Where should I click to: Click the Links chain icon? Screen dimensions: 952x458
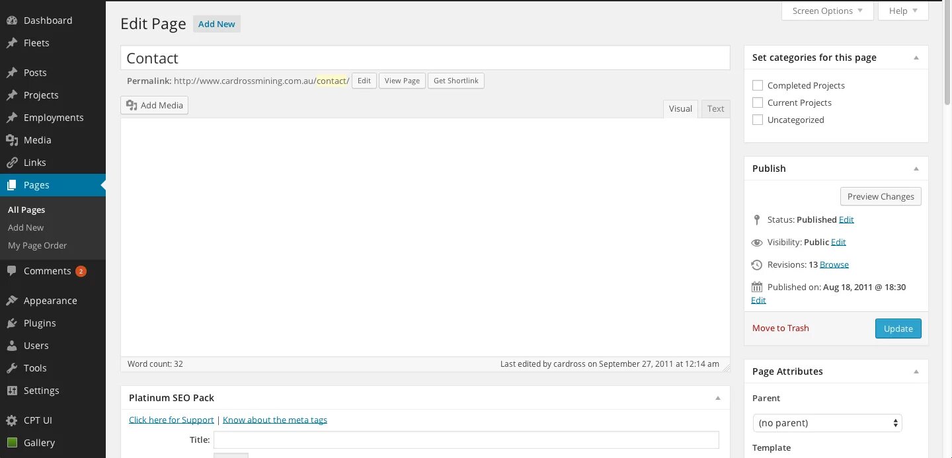12,163
